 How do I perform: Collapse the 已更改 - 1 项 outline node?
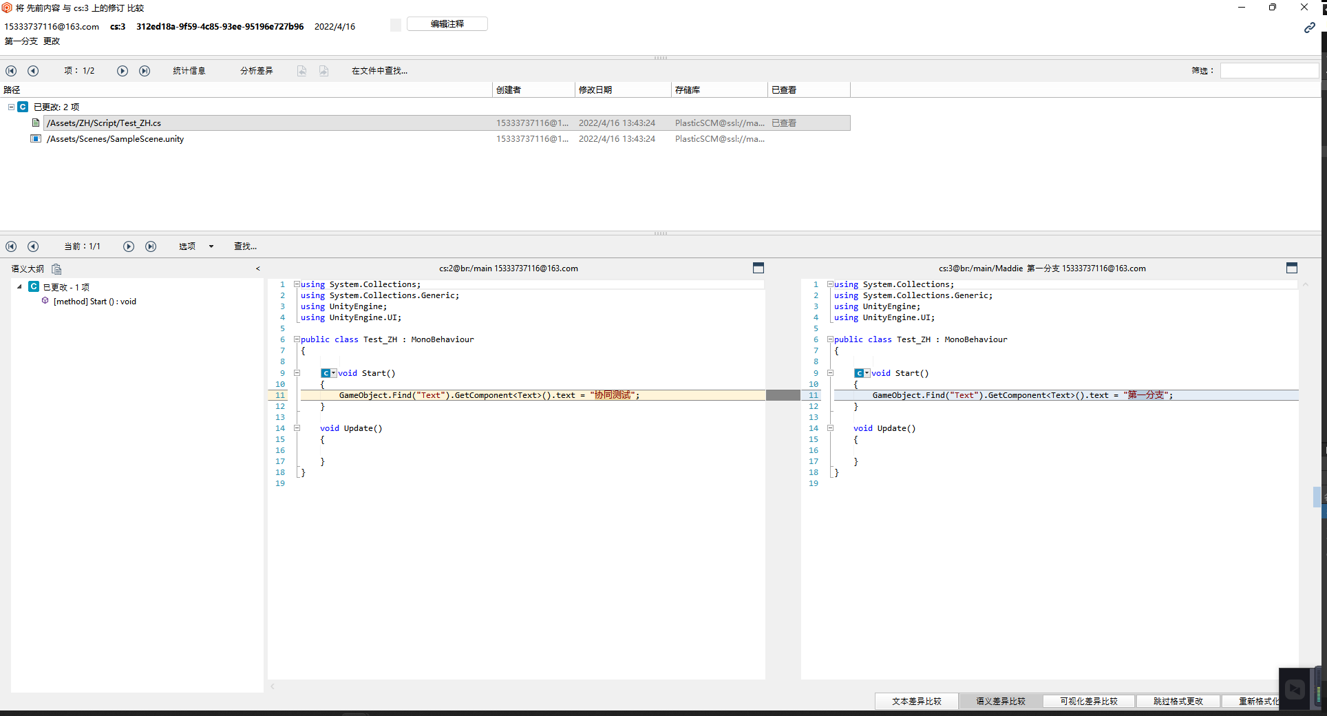click(19, 286)
